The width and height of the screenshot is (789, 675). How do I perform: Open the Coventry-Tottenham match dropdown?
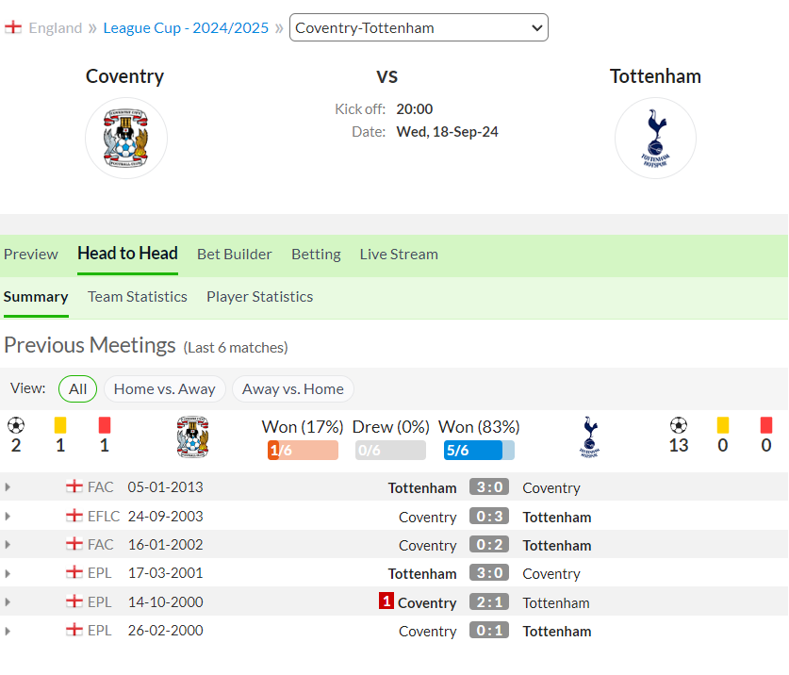[419, 27]
